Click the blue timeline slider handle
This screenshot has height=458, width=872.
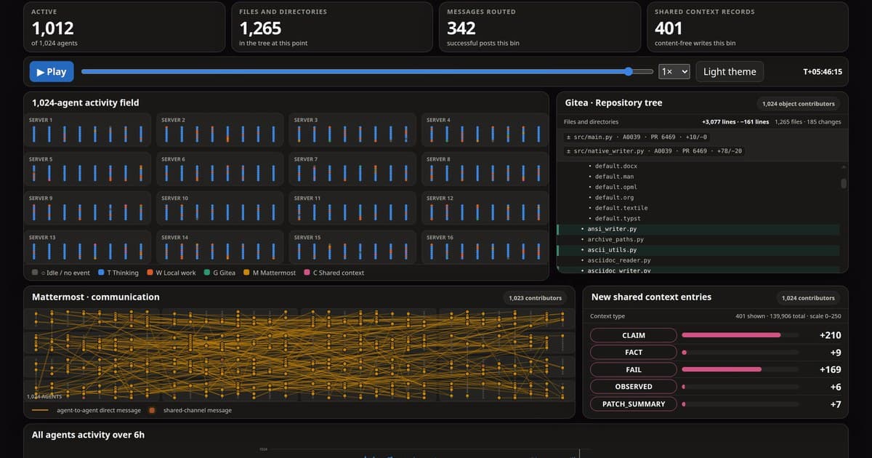tap(628, 71)
